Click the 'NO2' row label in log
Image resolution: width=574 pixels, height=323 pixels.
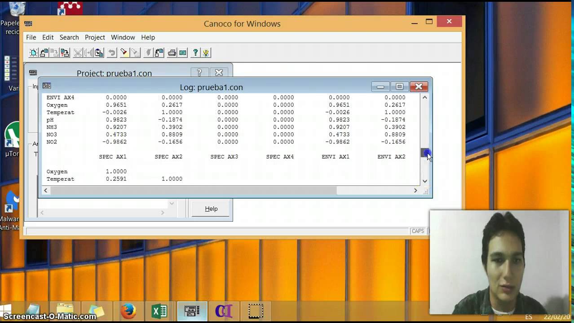(x=52, y=142)
